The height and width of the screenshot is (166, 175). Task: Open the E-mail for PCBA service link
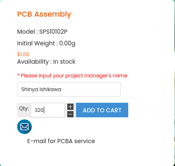pos(61,141)
